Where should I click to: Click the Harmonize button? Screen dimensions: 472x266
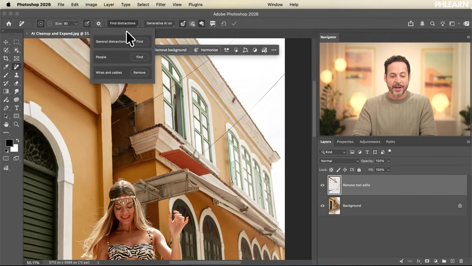pos(206,50)
